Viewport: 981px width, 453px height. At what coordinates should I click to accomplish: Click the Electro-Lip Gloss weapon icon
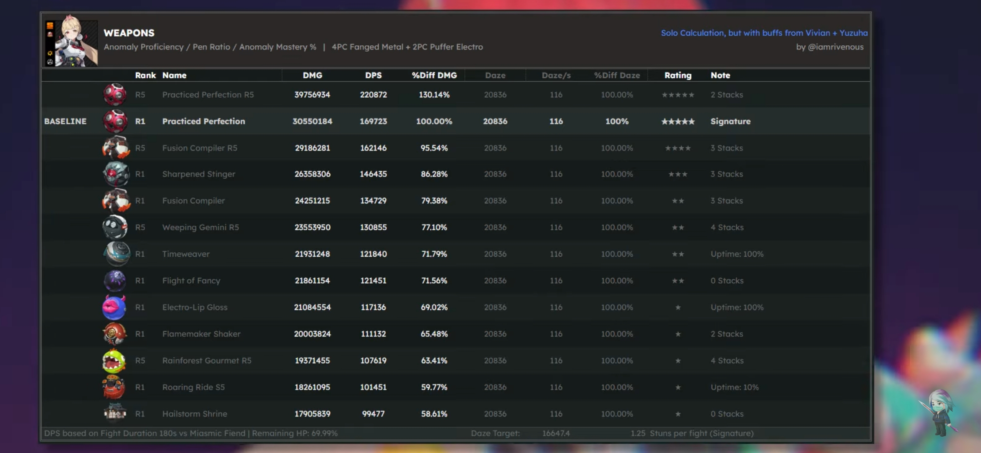[x=114, y=307]
